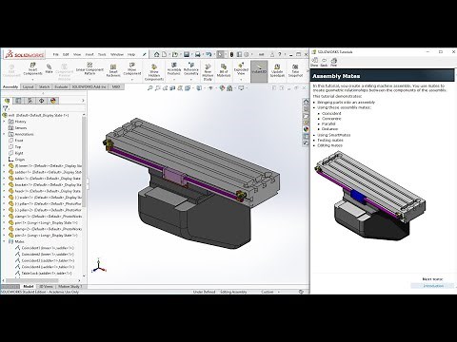Switch to Motion Study 1 tab

click(x=70, y=286)
